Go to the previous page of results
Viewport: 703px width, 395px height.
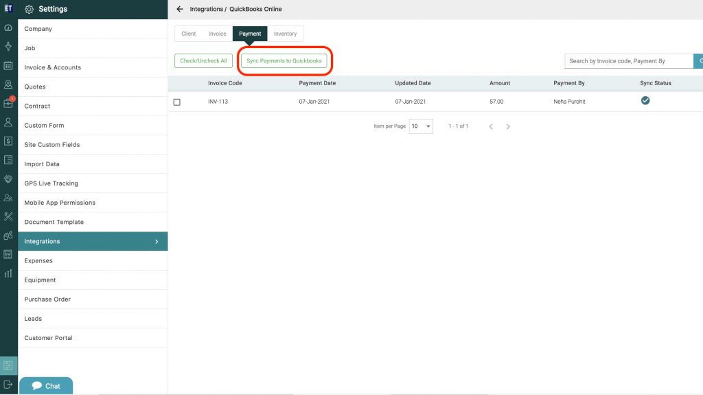click(x=491, y=126)
